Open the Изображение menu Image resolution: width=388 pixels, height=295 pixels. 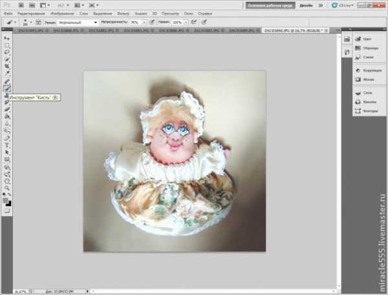[x=62, y=14]
